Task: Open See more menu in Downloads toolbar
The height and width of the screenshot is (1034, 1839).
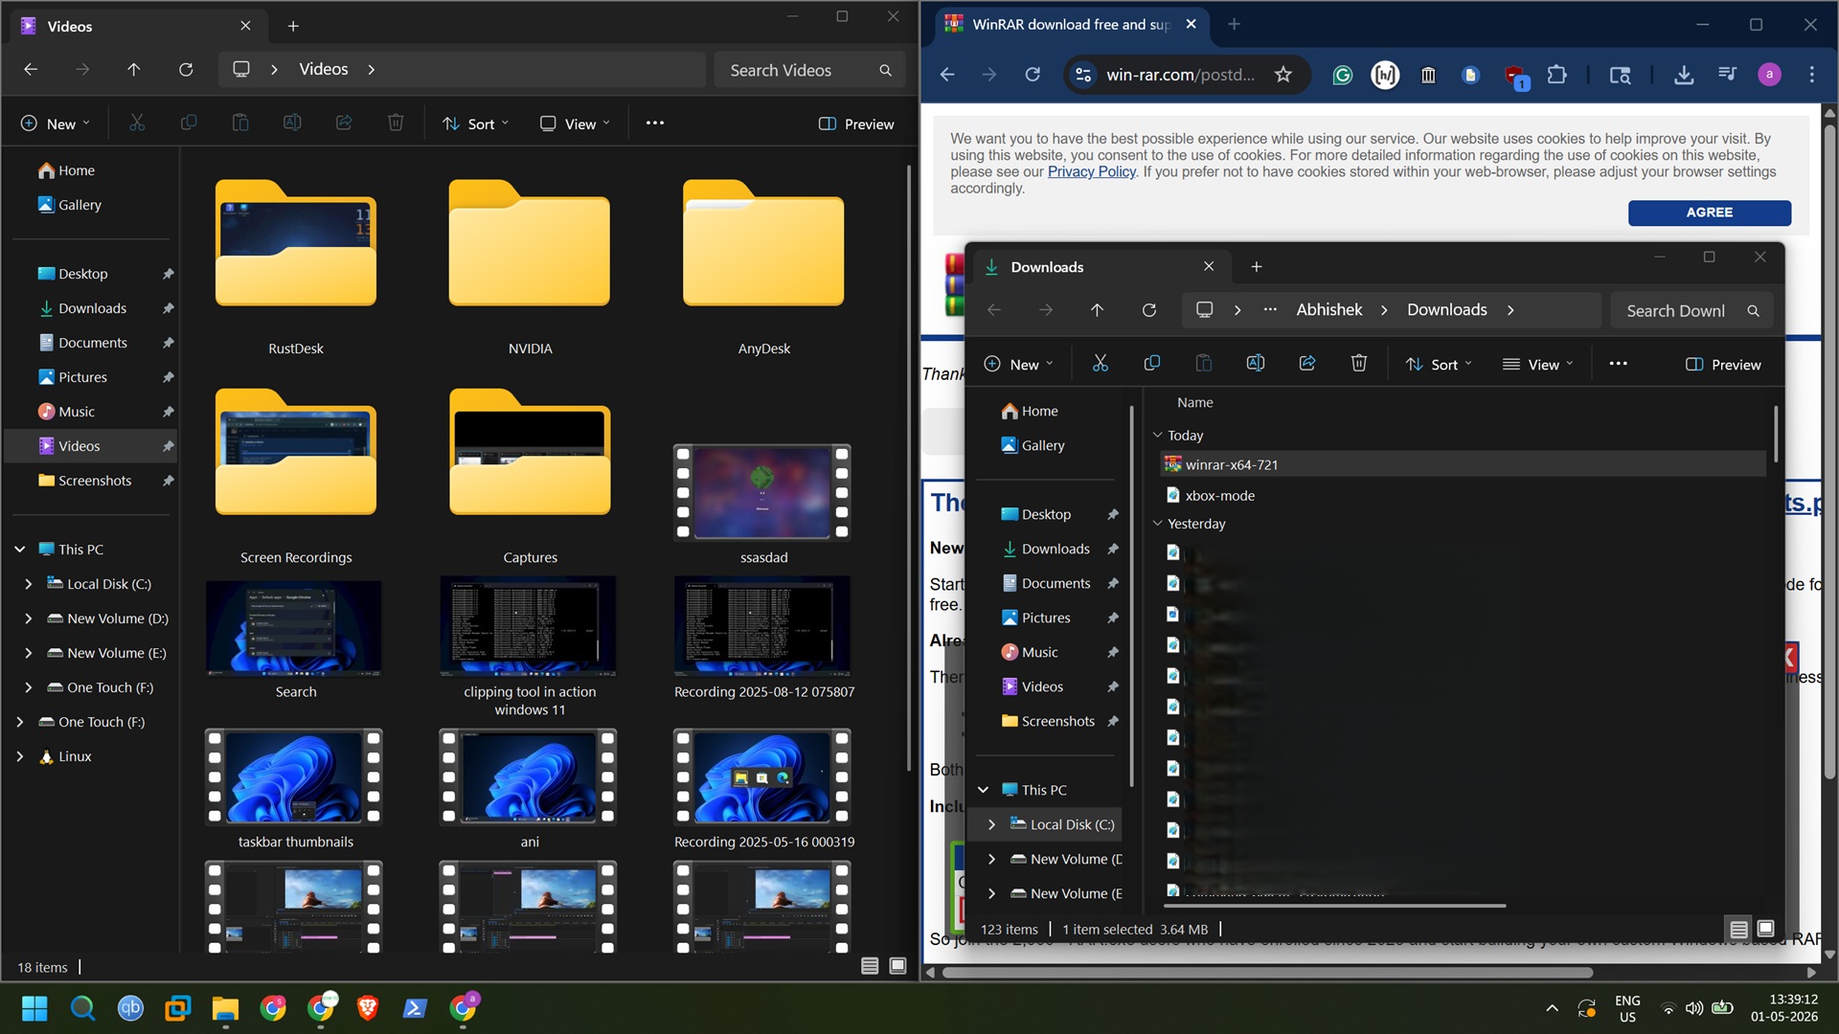Action: point(1619,365)
